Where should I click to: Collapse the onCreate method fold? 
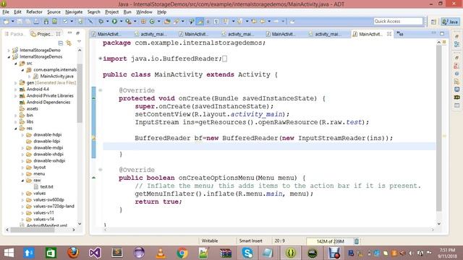pos(101,90)
